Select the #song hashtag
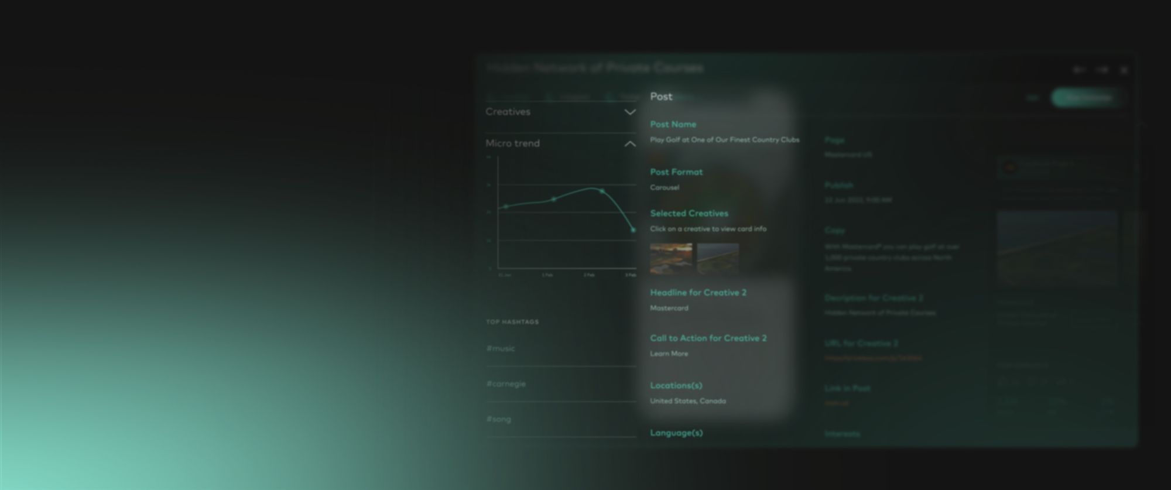The width and height of the screenshot is (1171, 490). (498, 419)
